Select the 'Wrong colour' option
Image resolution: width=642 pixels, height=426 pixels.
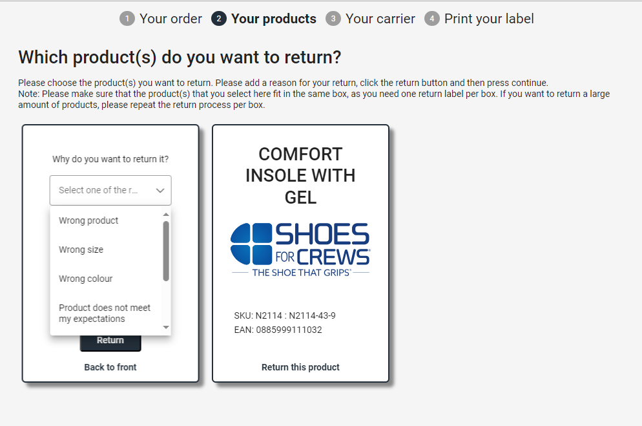coord(85,279)
